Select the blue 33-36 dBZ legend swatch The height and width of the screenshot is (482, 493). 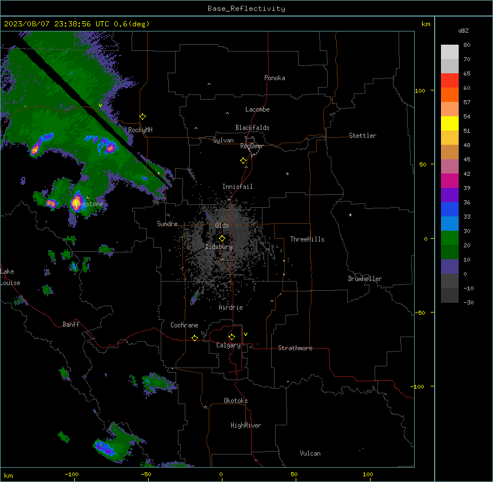450,210
